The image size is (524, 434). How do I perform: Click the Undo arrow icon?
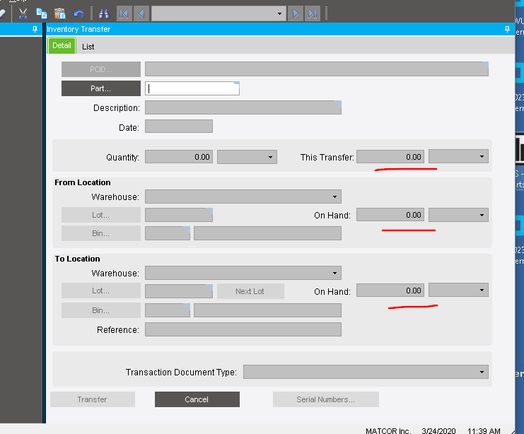[78, 13]
